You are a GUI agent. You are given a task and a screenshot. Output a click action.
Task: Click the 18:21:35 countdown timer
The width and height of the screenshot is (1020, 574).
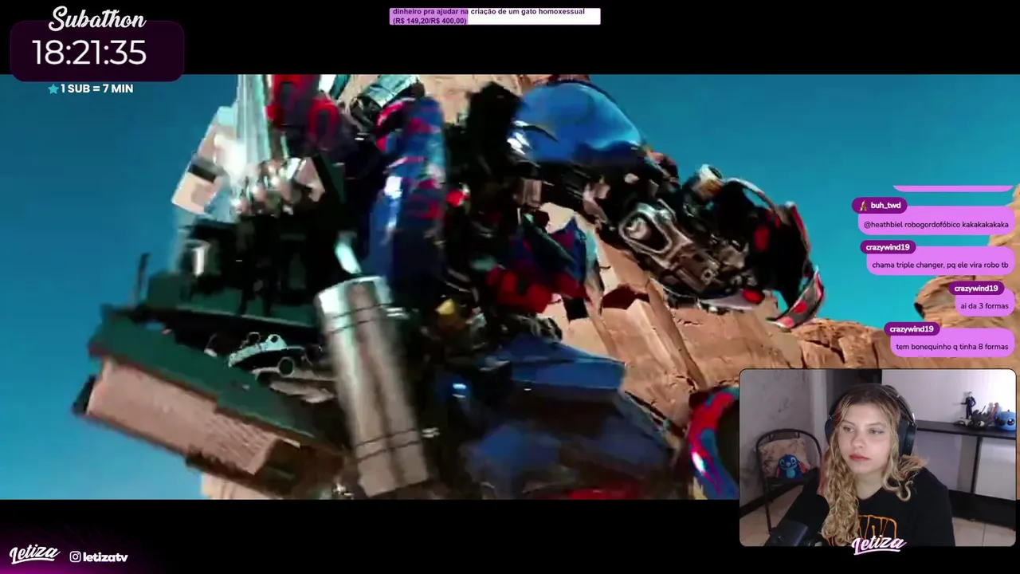tap(89, 53)
